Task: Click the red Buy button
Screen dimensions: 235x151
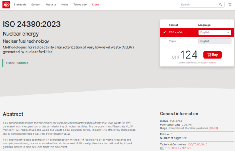Action: click(x=212, y=55)
